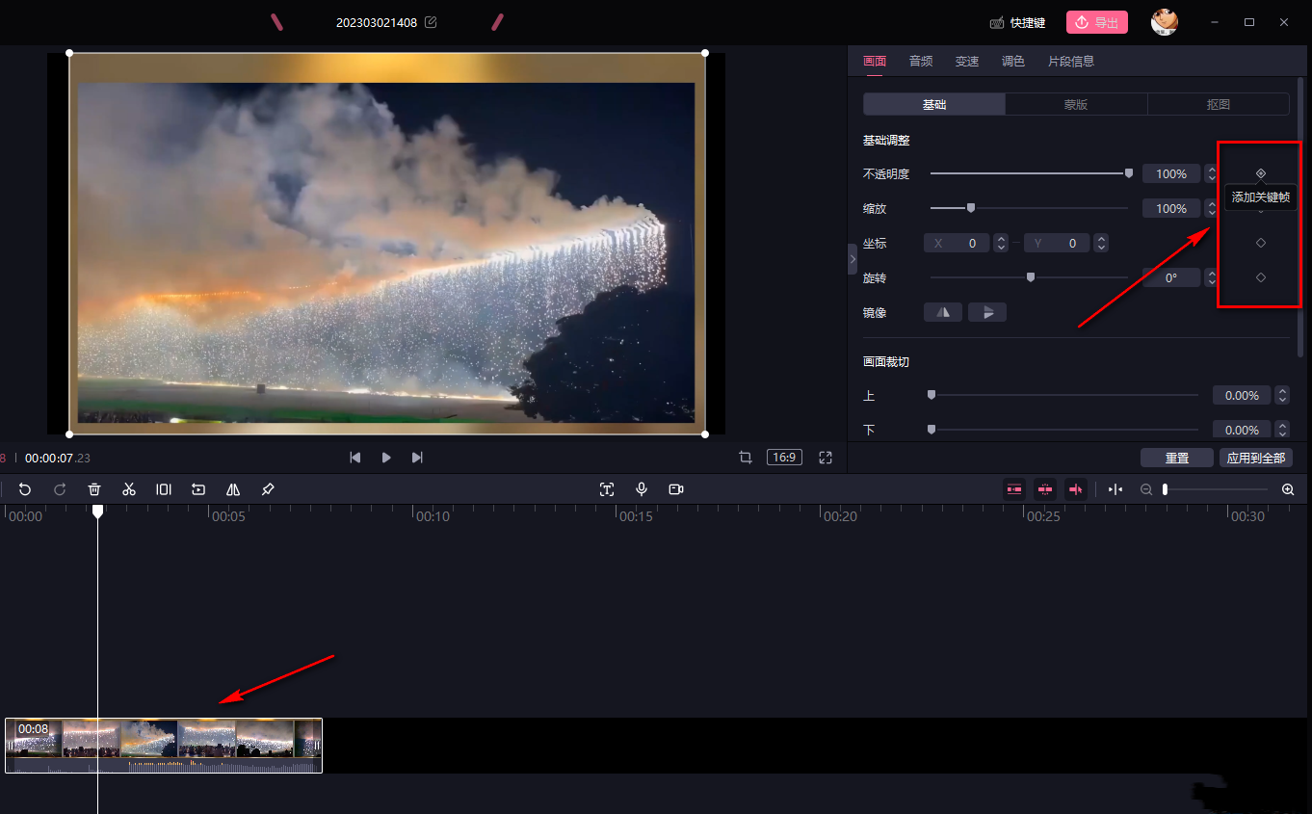Open the crop tool below the preview
Screen dimensions: 1312x814
[x=746, y=458]
